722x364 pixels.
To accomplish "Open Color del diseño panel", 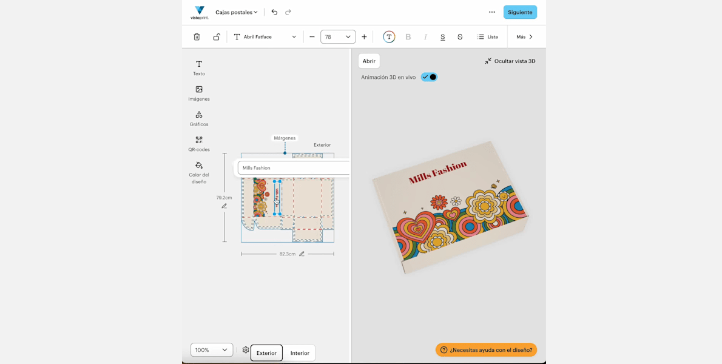I will point(199,172).
